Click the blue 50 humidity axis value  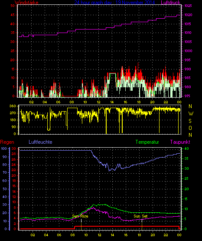click(5, 189)
